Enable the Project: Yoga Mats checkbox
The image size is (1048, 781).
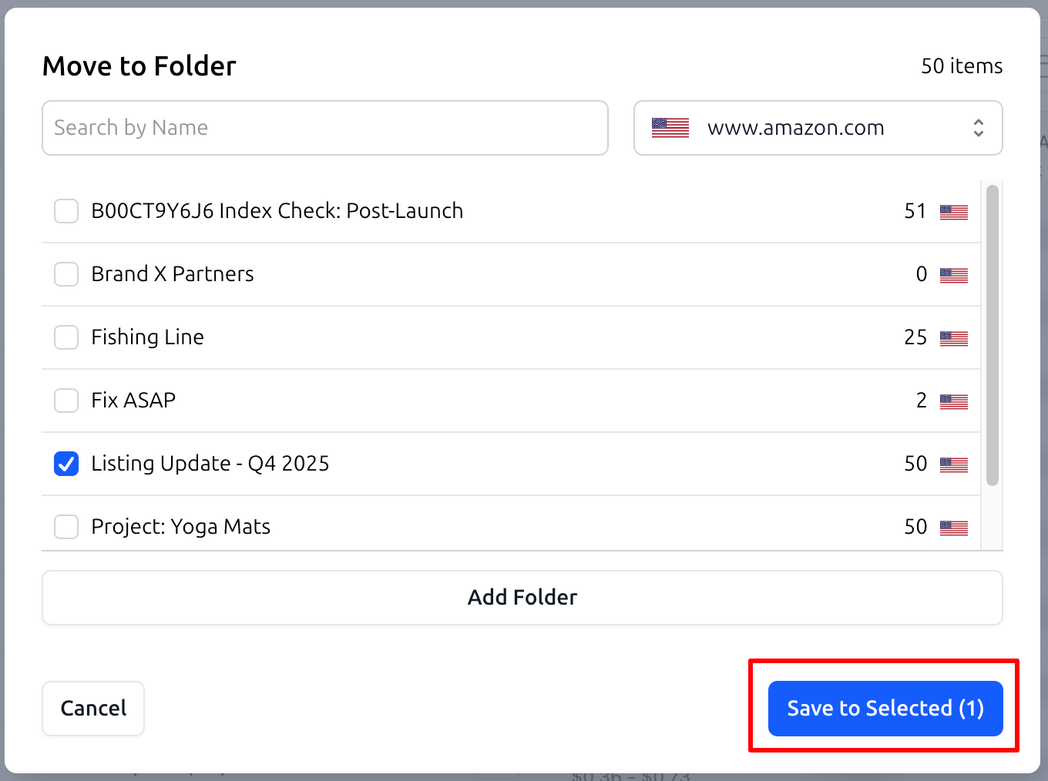coord(66,527)
